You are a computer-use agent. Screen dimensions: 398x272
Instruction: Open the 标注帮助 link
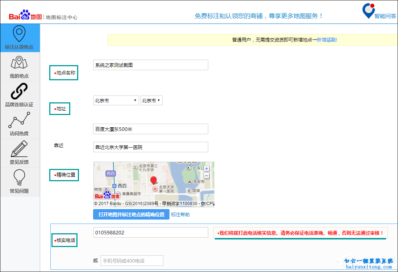180,214
